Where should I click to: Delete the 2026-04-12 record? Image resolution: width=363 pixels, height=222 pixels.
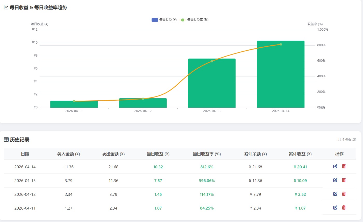(344, 194)
